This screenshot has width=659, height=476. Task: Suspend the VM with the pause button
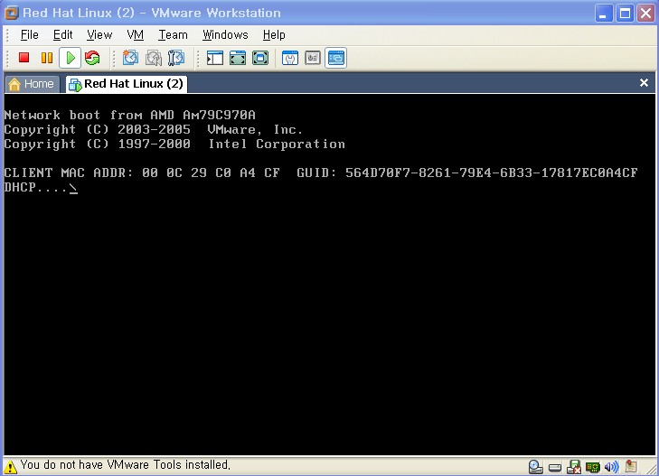coord(47,58)
